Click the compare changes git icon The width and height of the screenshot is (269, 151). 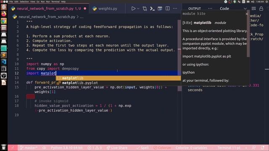(x=145, y=8)
